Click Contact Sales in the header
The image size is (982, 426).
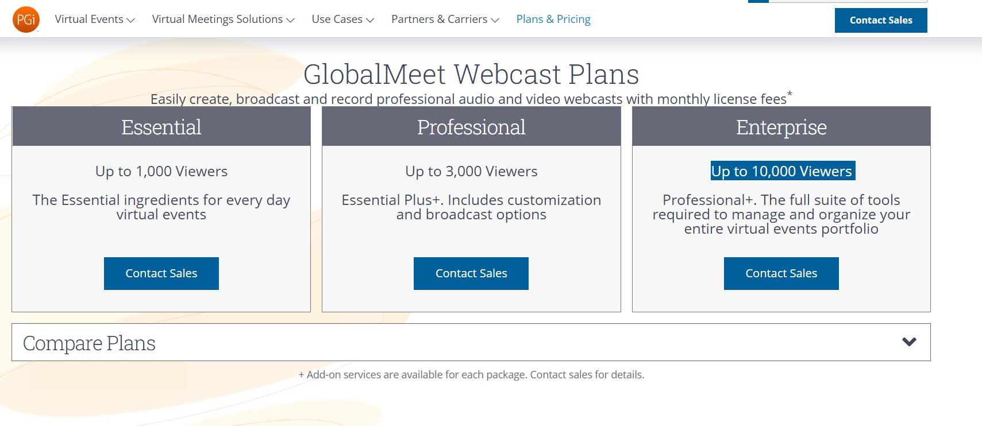click(881, 20)
